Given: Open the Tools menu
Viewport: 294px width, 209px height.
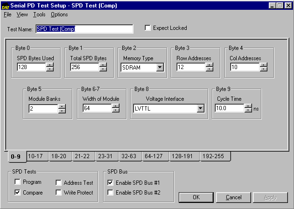Looking at the screenshot, I should pyautogui.click(x=39, y=14).
